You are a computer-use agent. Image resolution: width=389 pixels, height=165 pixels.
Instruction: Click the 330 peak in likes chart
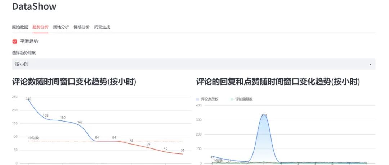264,115
